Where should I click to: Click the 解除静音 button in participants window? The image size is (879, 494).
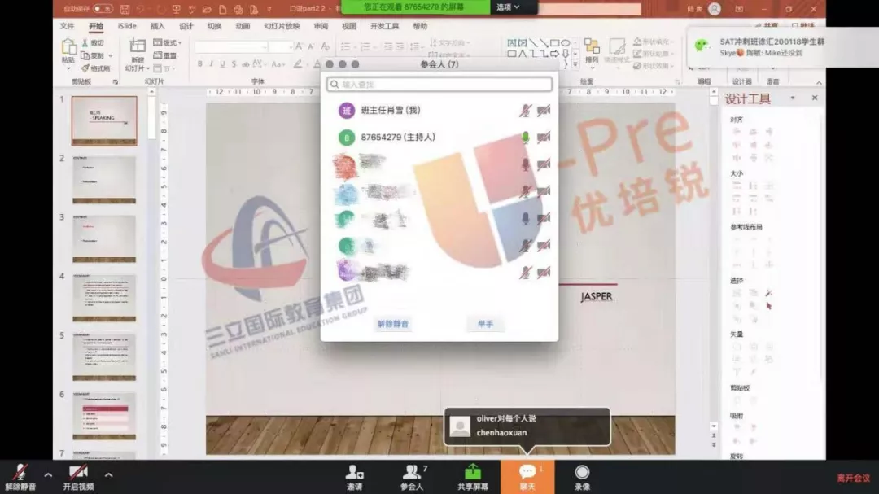pyautogui.click(x=393, y=324)
